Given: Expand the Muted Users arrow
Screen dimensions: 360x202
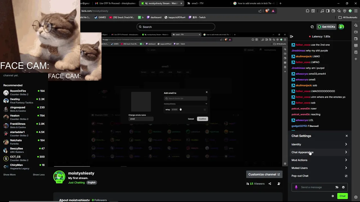Looking at the screenshot, I should [346, 168].
